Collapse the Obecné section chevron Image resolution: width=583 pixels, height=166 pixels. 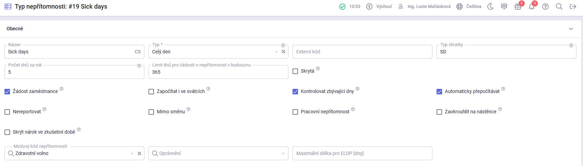571,29
